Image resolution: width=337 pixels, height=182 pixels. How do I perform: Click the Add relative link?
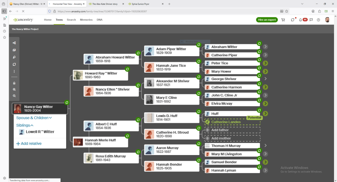click(29, 144)
